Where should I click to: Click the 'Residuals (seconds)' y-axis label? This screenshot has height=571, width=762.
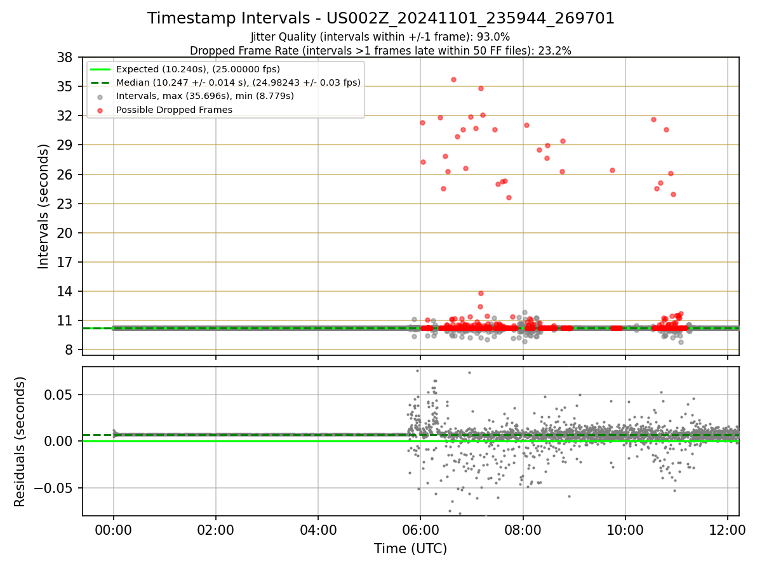(20, 442)
